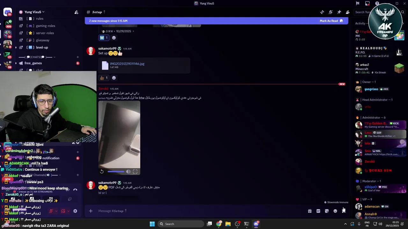
Task: Open sakamoto99 profile from Set up message
Action: click(107, 49)
